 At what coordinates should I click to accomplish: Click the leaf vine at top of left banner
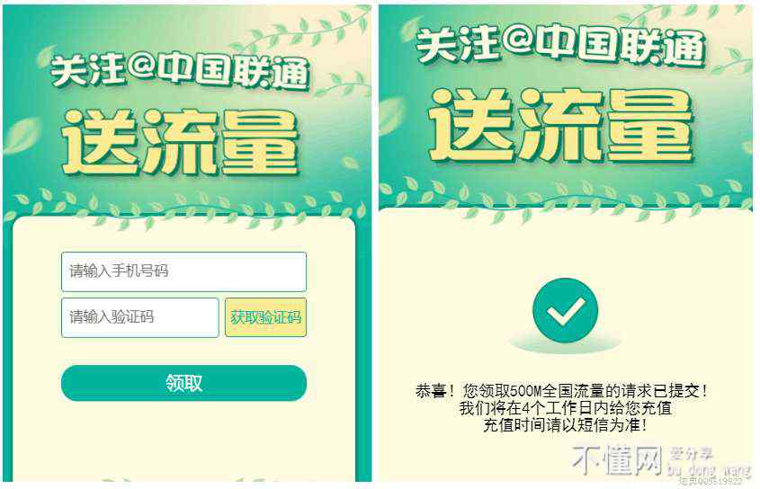coord(300,28)
